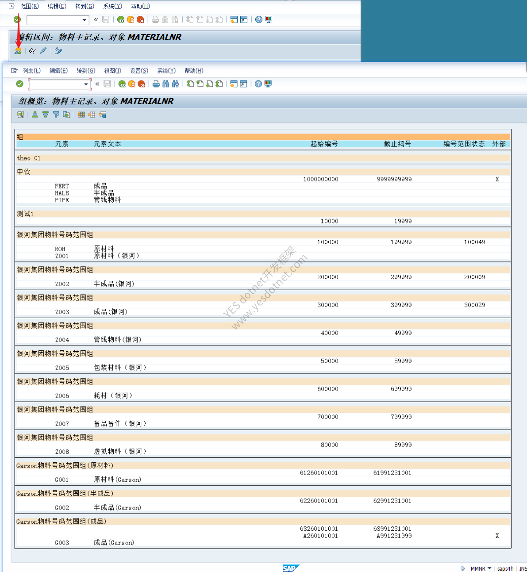Open Help icon in Edit Intervals window toolbar
This screenshot has width=527, height=572.
coord(259,19)
